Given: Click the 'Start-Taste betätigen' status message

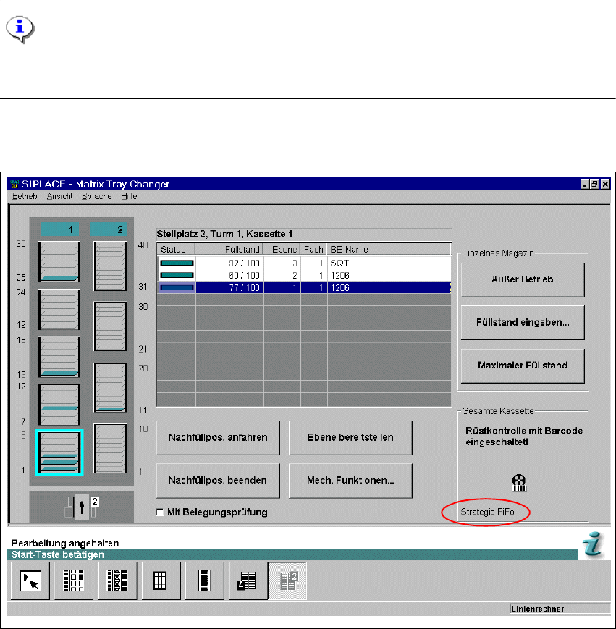Looking at the screenshot, I should [x=57, y=554].
